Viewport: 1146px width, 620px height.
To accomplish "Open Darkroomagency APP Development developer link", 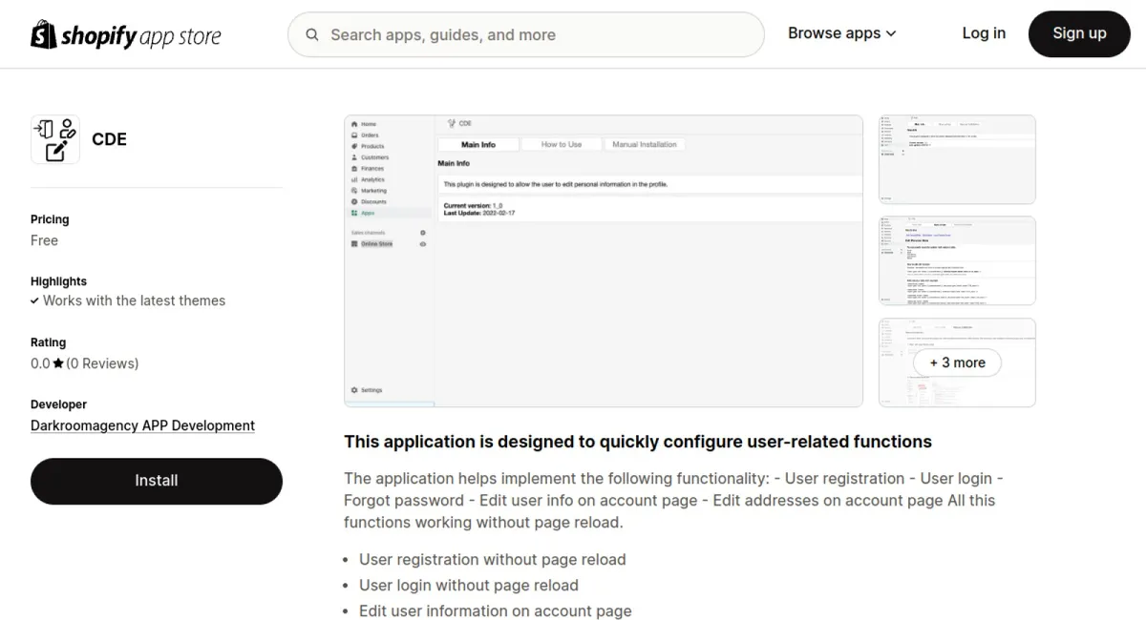I will (x=142, y=425).
